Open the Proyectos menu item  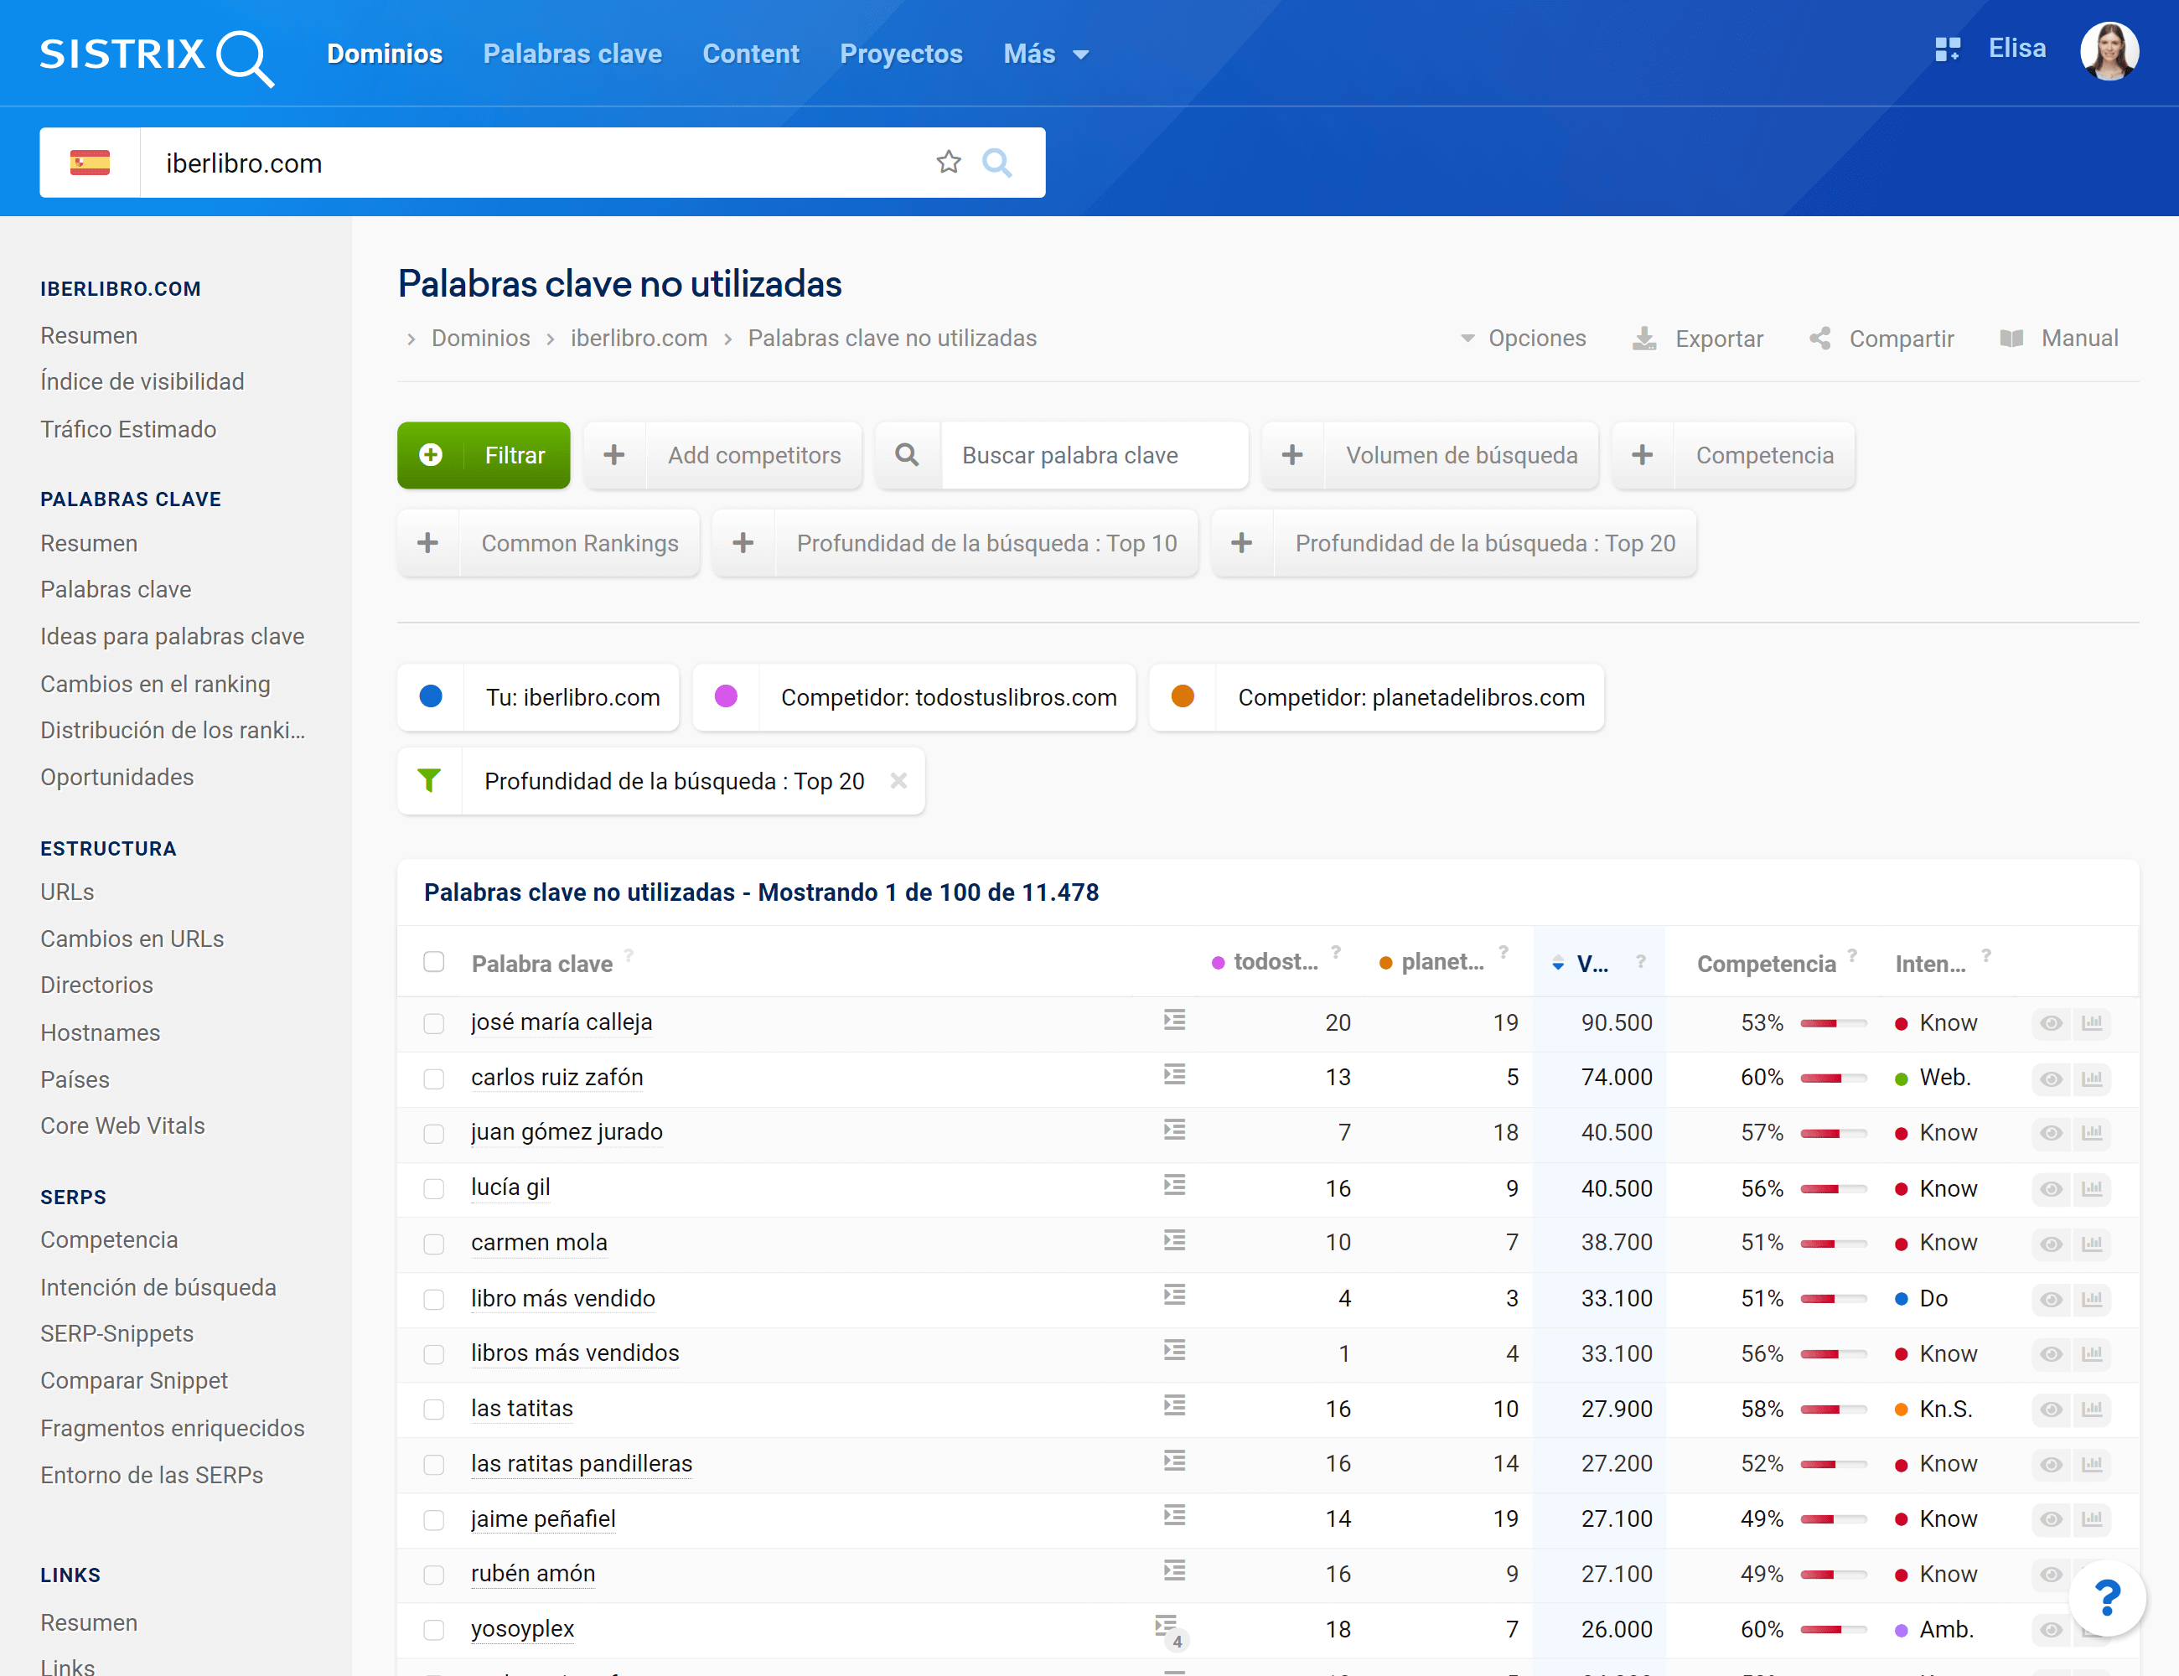[900, 54]
